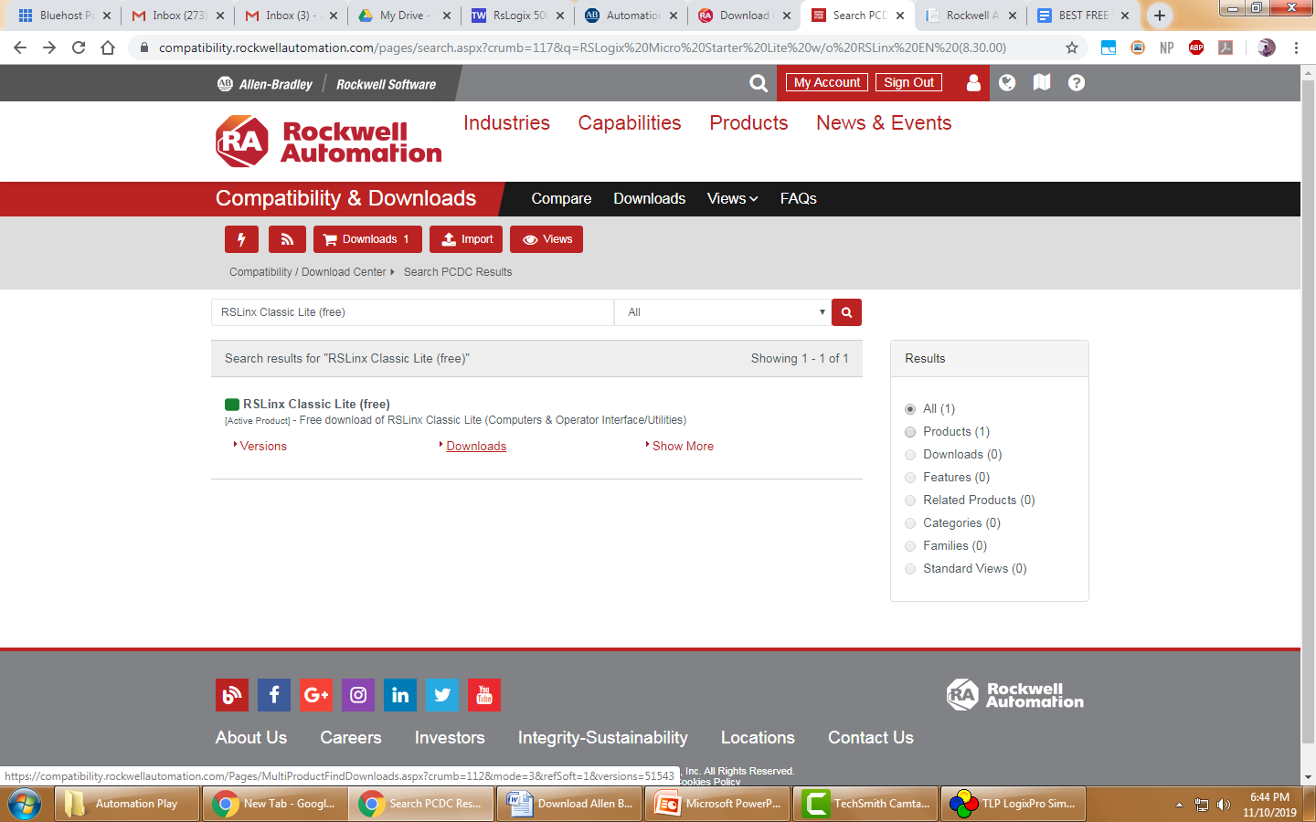Bookmark this page with the star icon

point(1072,47)
